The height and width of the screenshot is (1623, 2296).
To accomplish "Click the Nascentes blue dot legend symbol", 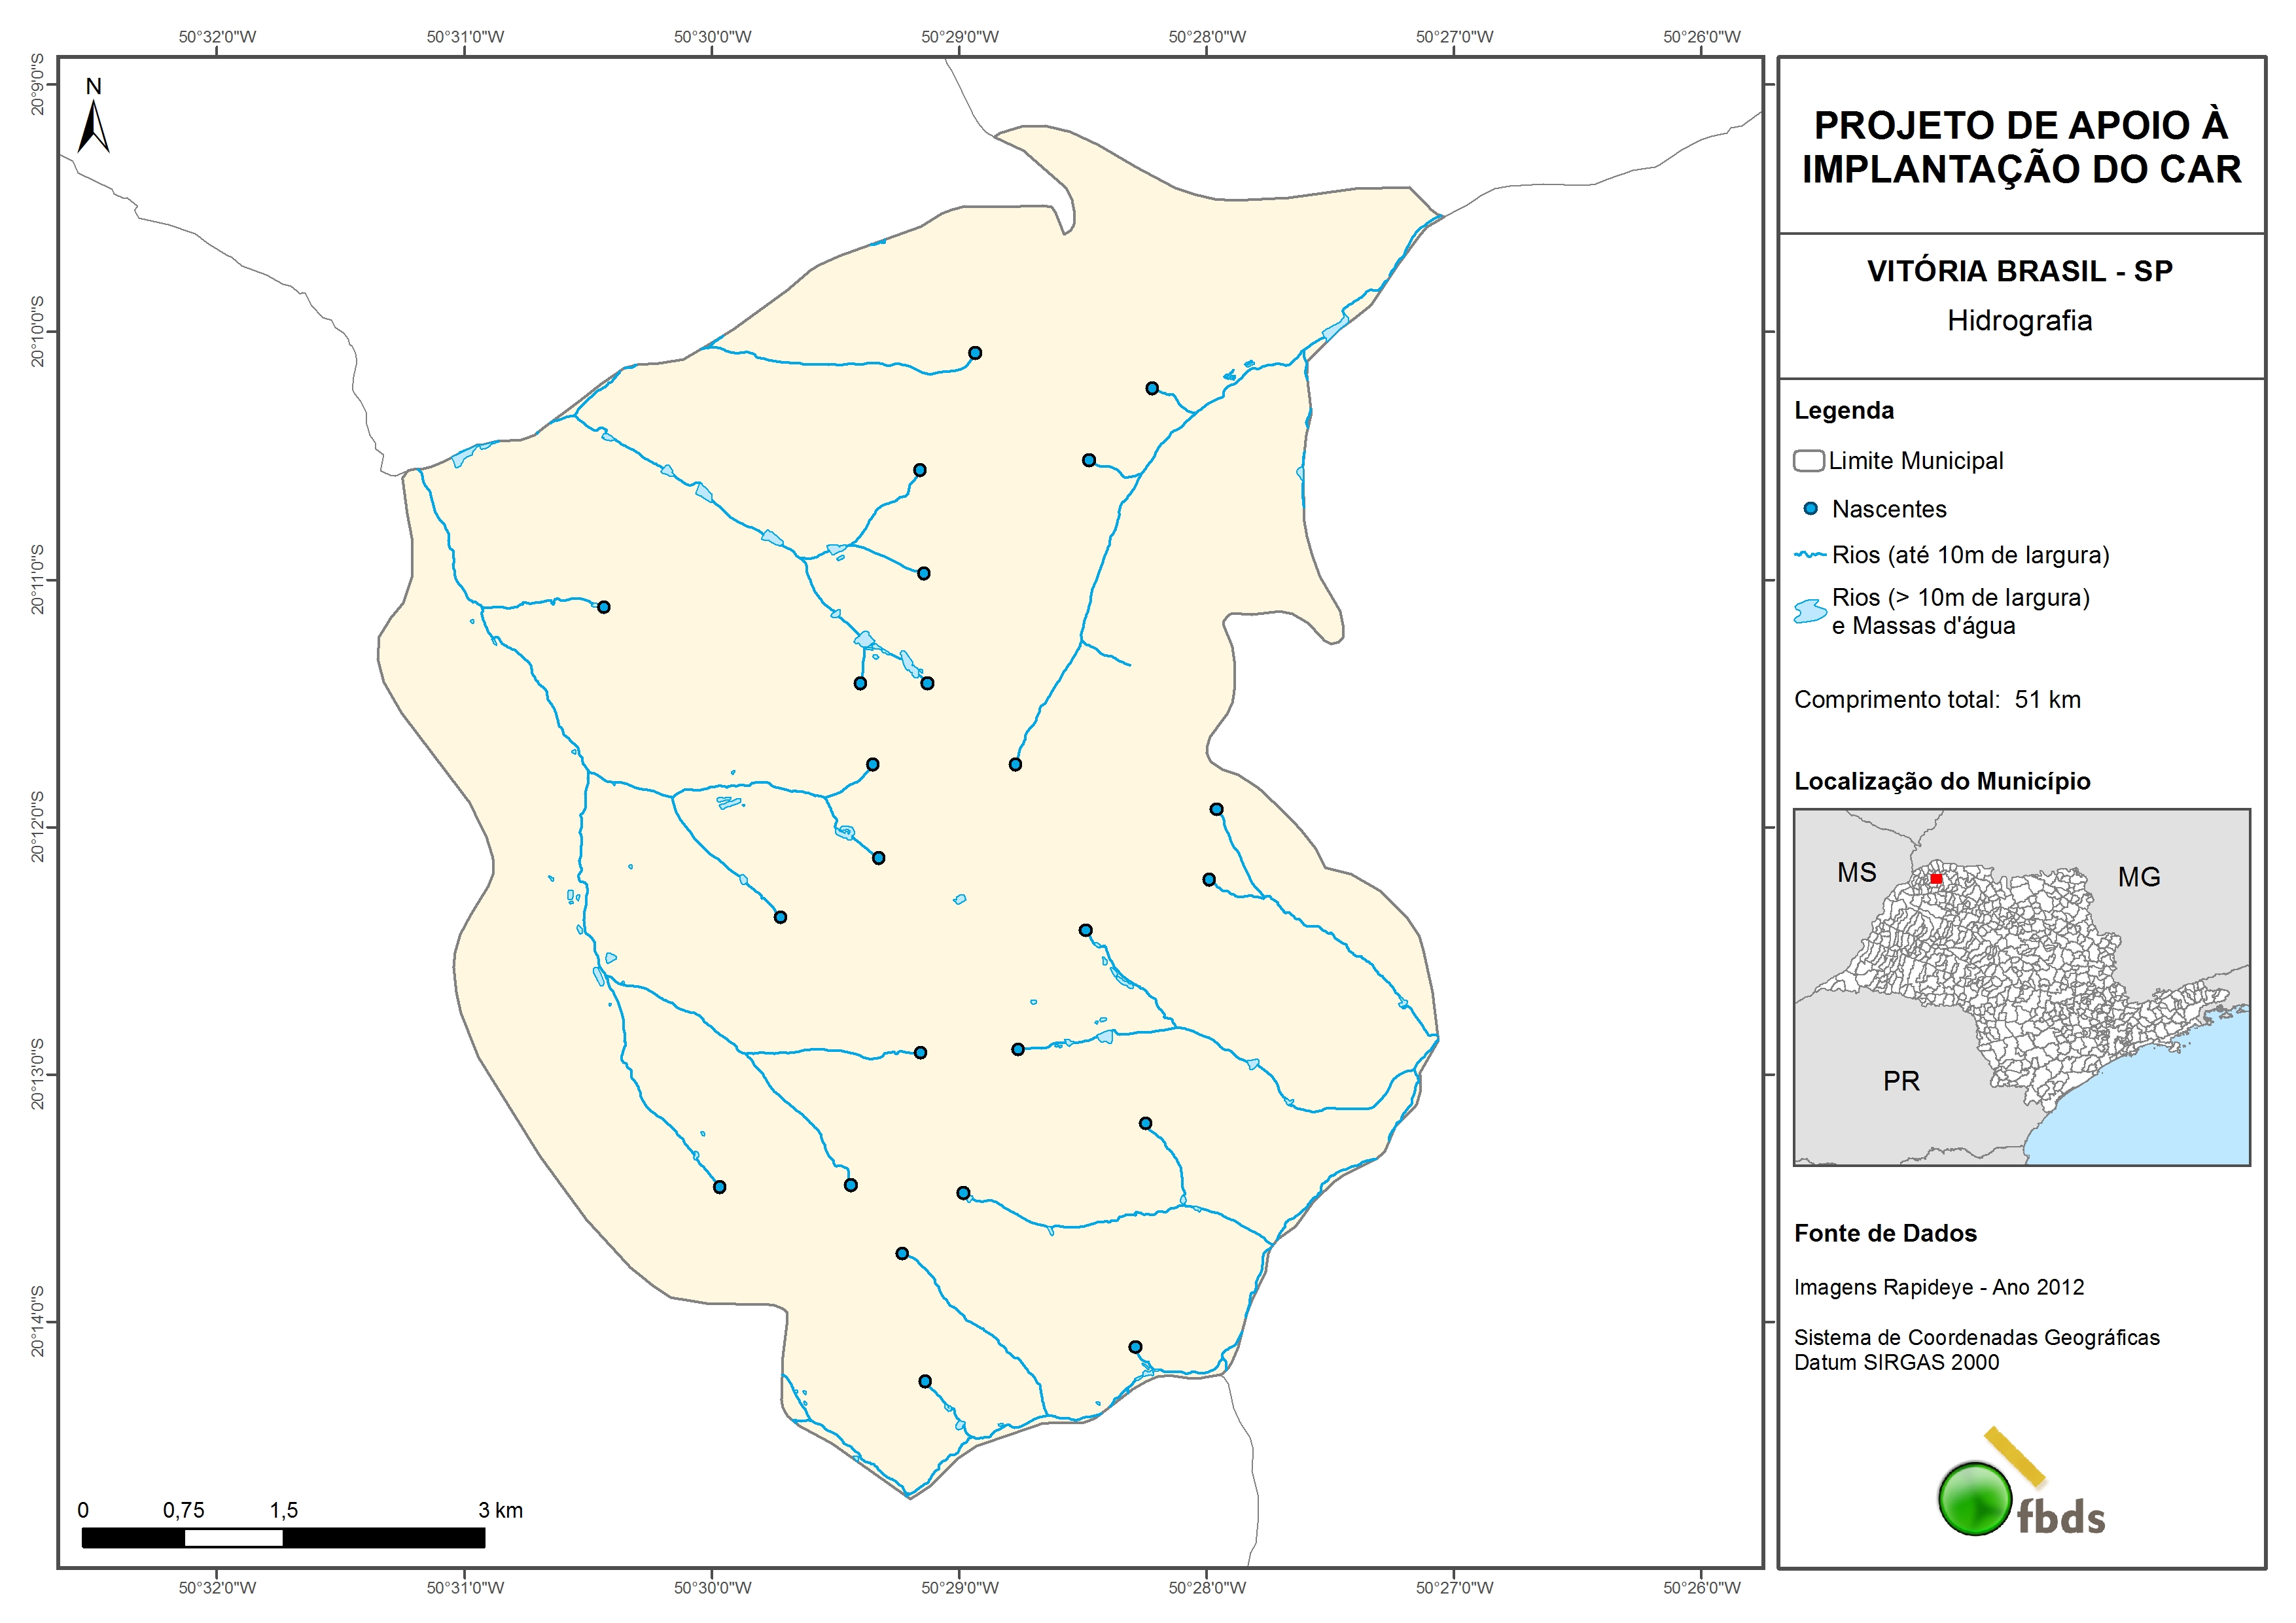I will pos(1810,509).
